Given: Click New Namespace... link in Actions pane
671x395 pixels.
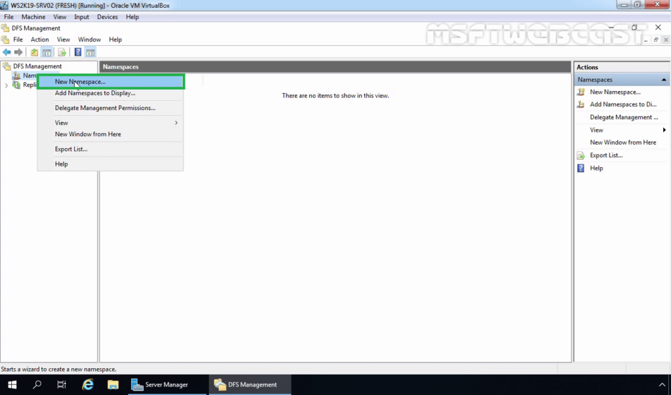Looking at the screenshot, I should click(615, 92).
